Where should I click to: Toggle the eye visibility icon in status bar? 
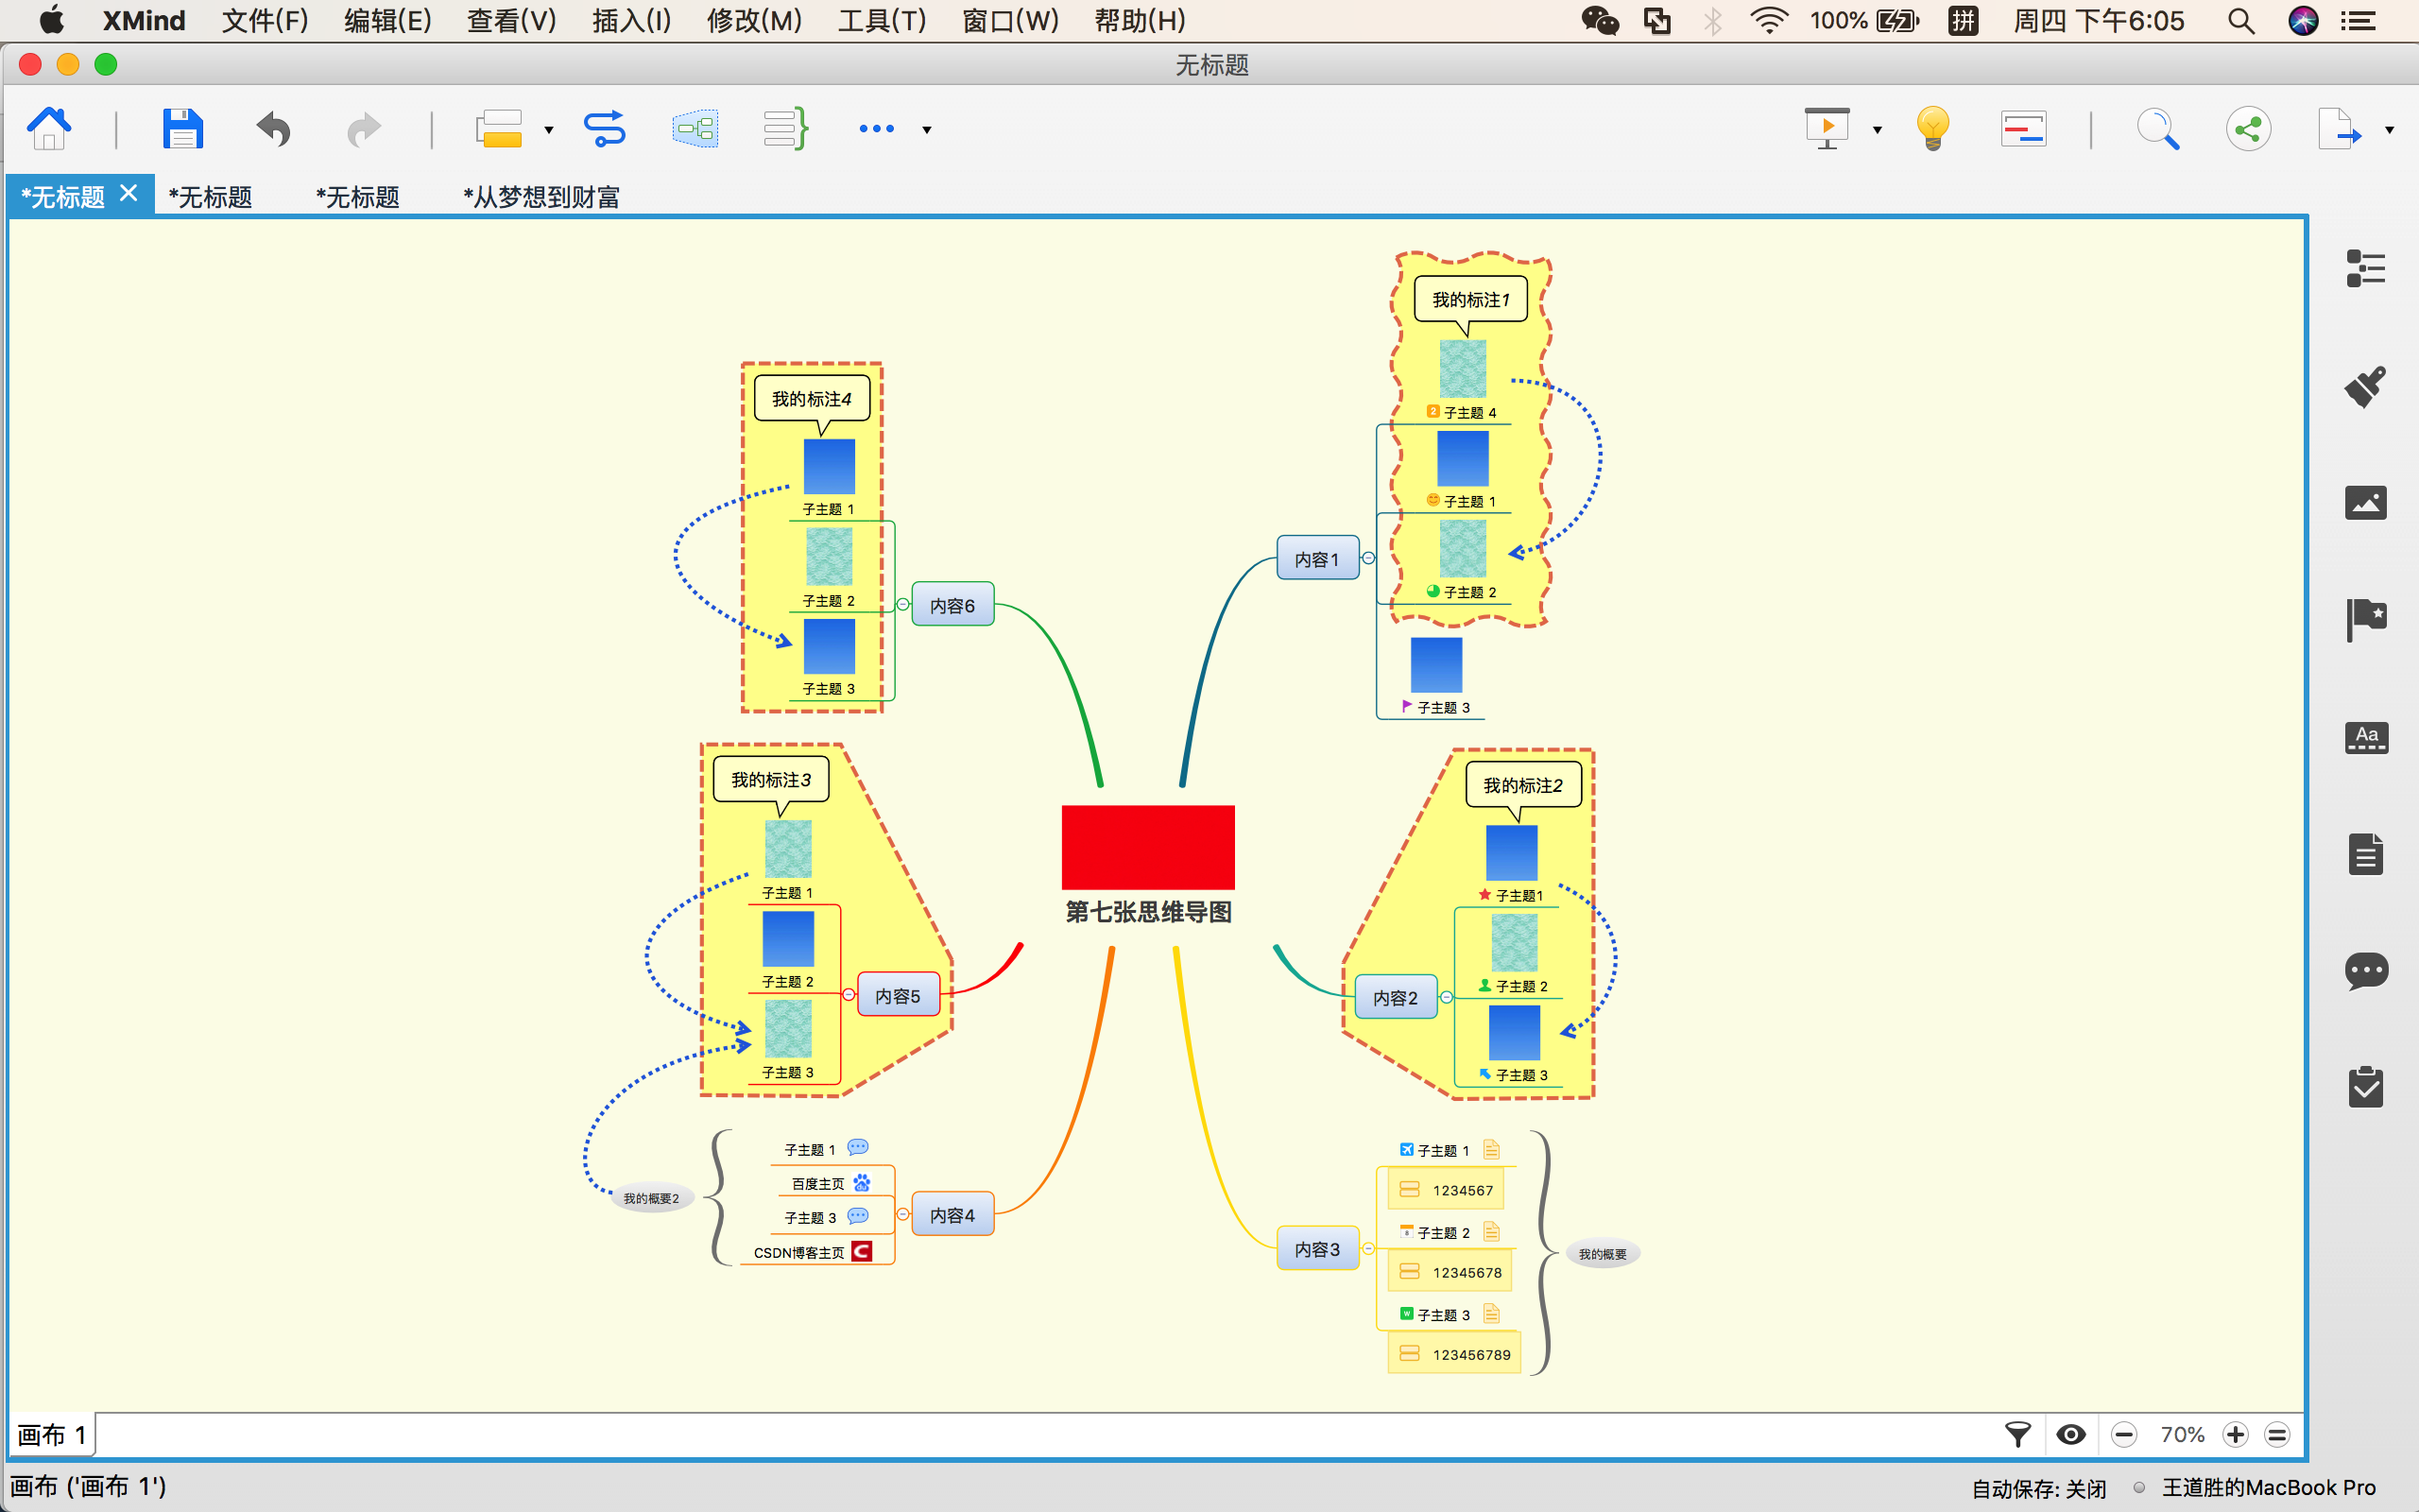(2070, 1435)
